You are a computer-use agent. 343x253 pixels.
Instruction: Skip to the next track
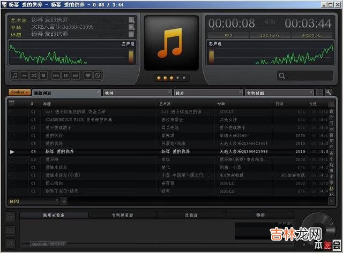click(75, 75)
